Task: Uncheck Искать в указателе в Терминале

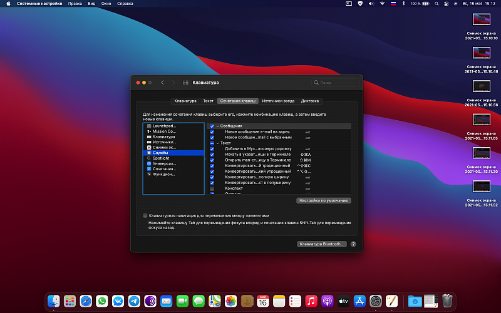Action: (212, 154)
